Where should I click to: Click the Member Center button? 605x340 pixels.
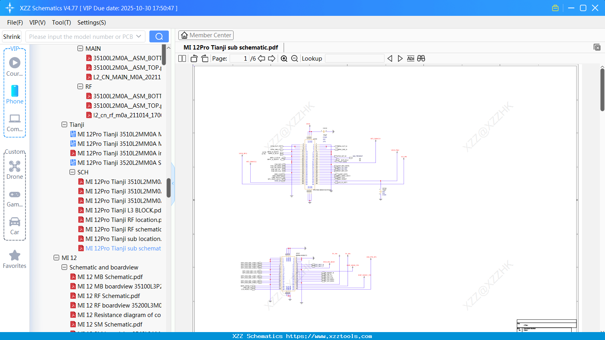click(x=206, y=35)
